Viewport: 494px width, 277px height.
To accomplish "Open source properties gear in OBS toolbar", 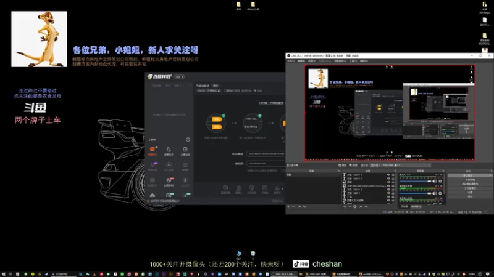I will (343, 165).
